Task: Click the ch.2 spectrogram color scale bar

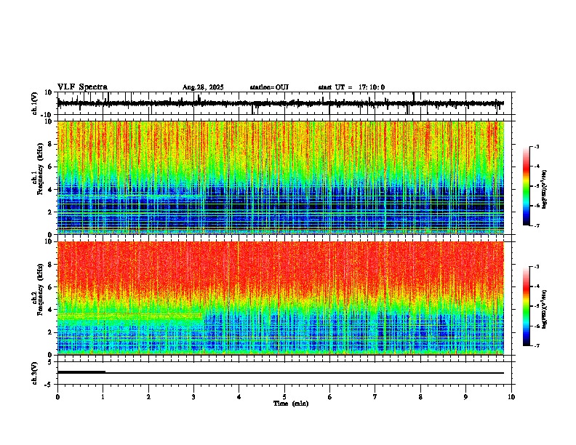Action: [526, 306]
